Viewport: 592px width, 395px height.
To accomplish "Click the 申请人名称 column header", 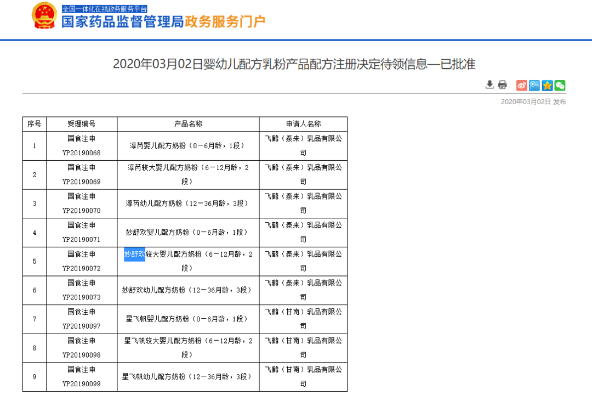I will point(303,124).
